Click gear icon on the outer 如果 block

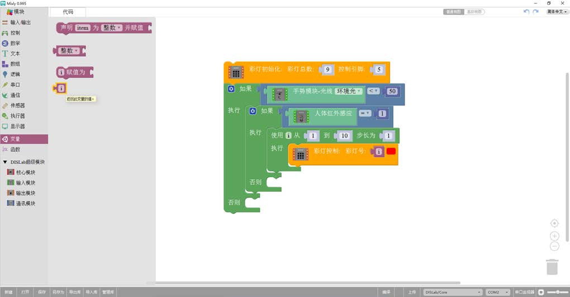pos(231,89)
